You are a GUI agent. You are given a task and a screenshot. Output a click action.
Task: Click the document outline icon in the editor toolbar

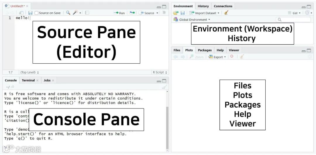tap(164, 13)
